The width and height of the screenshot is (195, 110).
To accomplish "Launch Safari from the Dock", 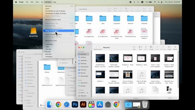I will coord(66,104).
